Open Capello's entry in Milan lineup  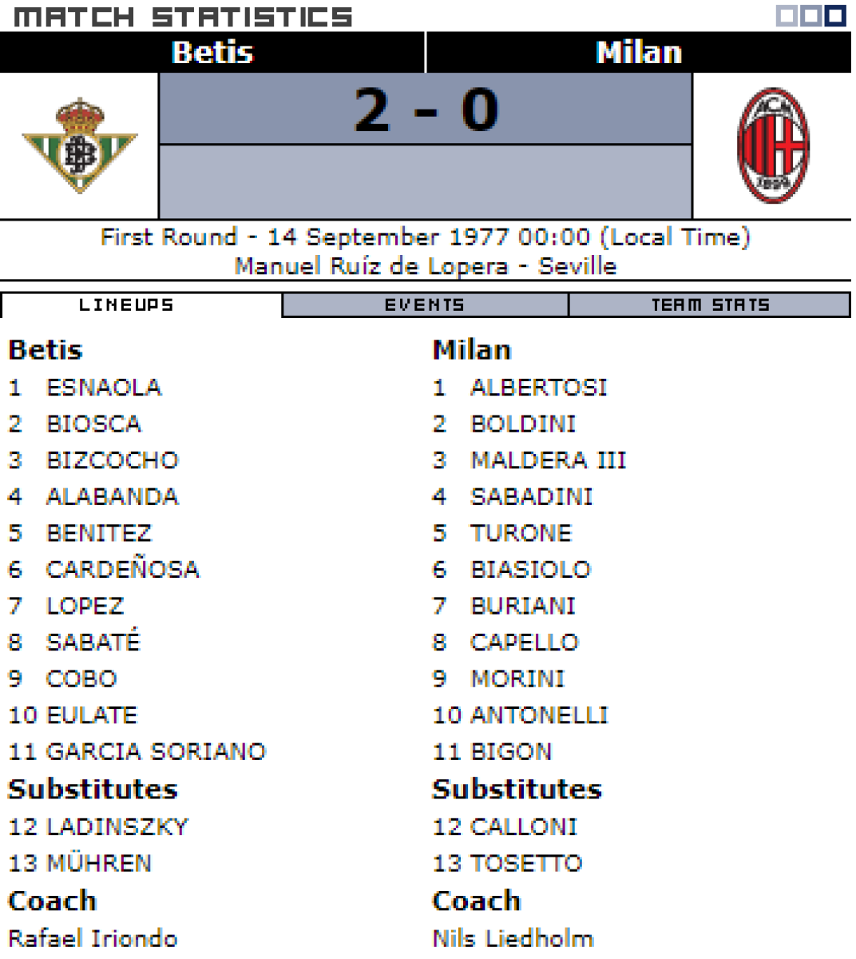525,643
